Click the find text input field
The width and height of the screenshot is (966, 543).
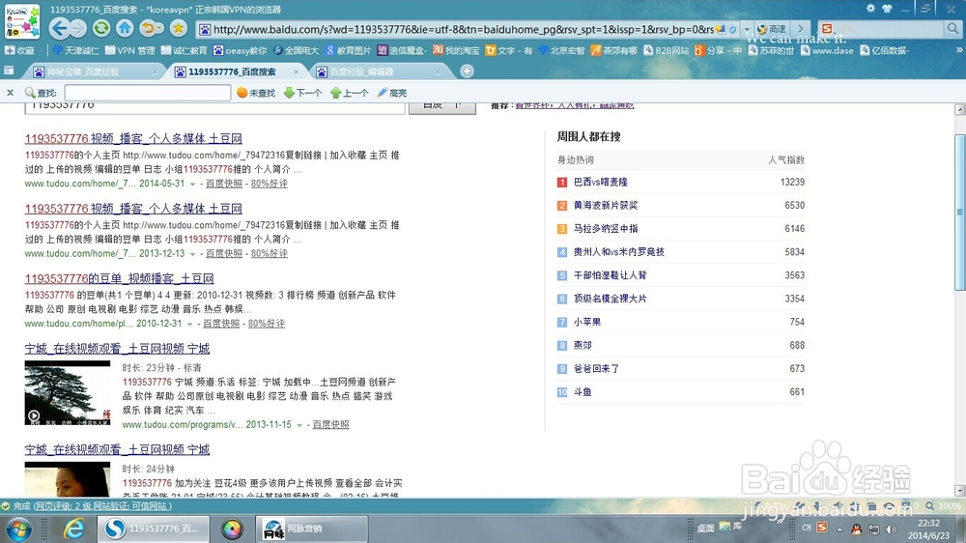pos(148,93)
